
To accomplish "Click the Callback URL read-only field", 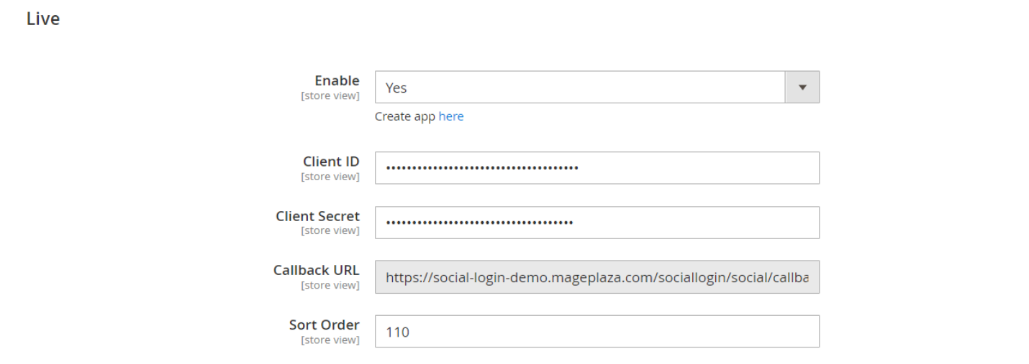I will [x=597, y=277].
